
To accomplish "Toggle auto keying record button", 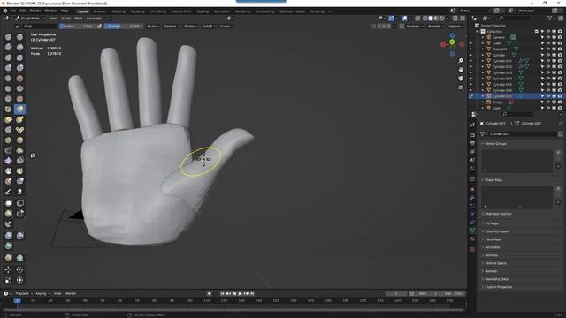I will point(209,293).
